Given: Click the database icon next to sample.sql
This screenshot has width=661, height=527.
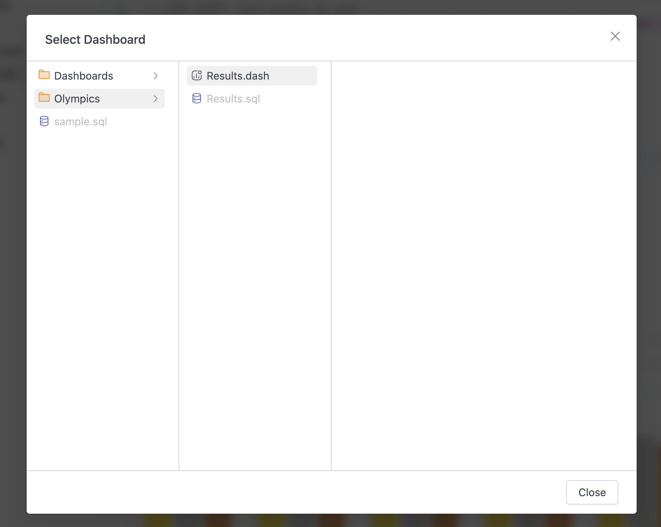Looking at the screenshot, I should (44, 121).
